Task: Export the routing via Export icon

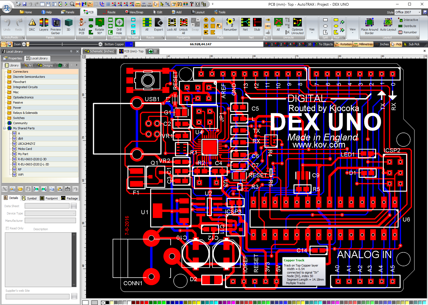Action: 158,25
